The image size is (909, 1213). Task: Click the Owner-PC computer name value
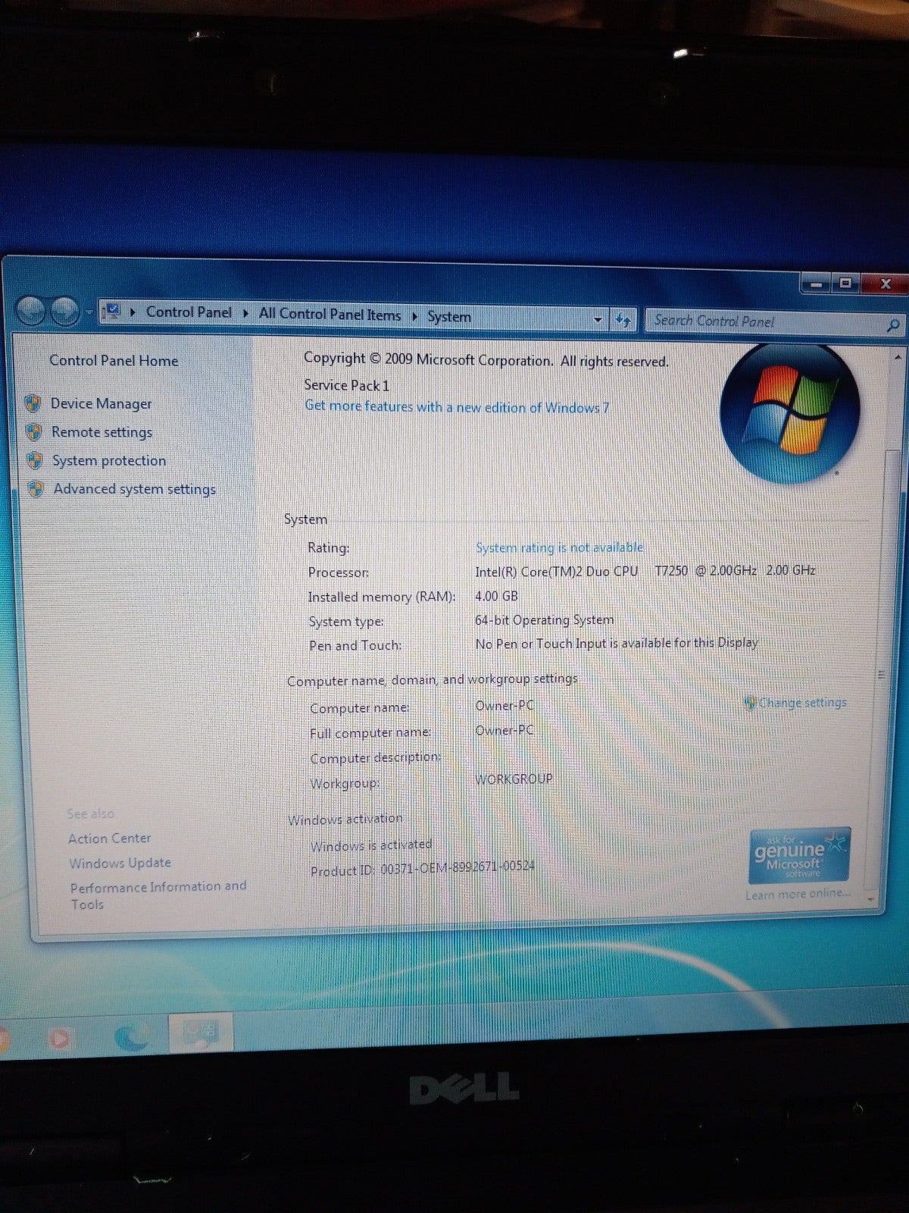pyautogui.click(x=504, y=706)
